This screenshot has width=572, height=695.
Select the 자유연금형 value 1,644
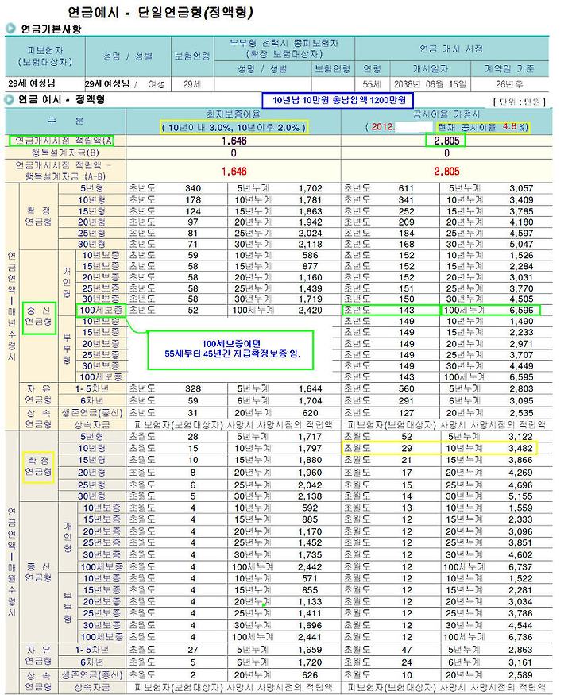coord(310,388)
